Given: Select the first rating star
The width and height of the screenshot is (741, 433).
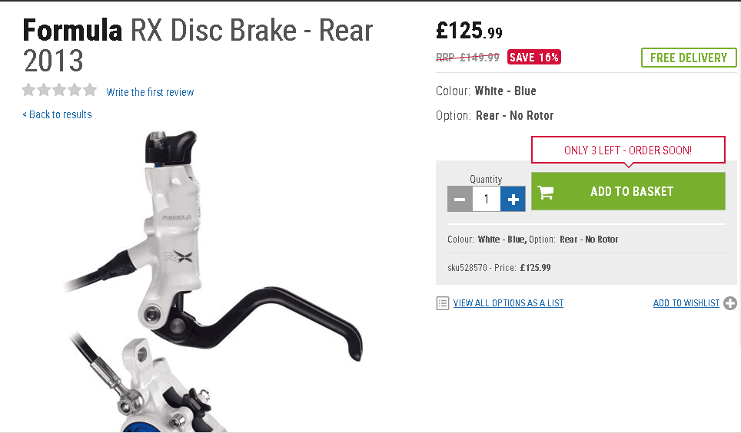Looking at the screenshot, I should [x=29, y=90].
